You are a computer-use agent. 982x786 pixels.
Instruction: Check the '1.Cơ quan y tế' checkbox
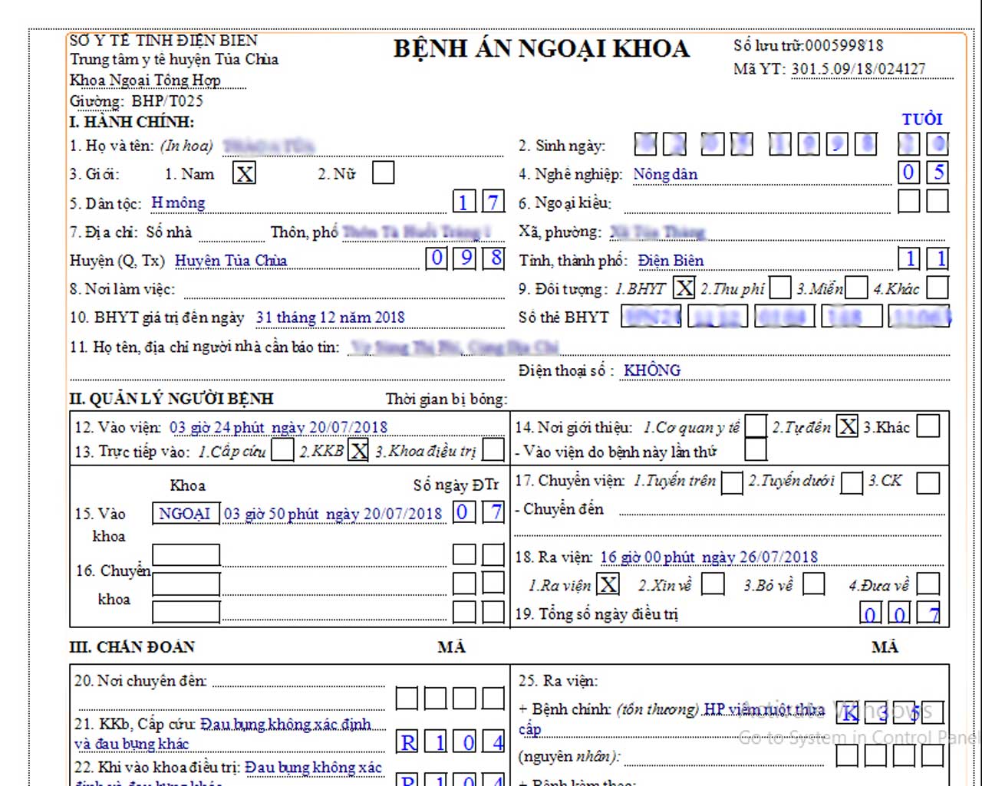tap(756, 426)
